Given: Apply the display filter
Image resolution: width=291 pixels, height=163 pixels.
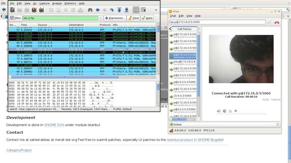Looking at the screenshot, I should [x=147, y=18].
